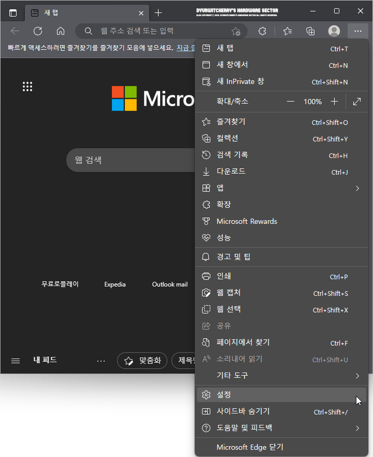Click the back navigation arrow
This screenshot has height=457, width=373.
click(15, 31)
